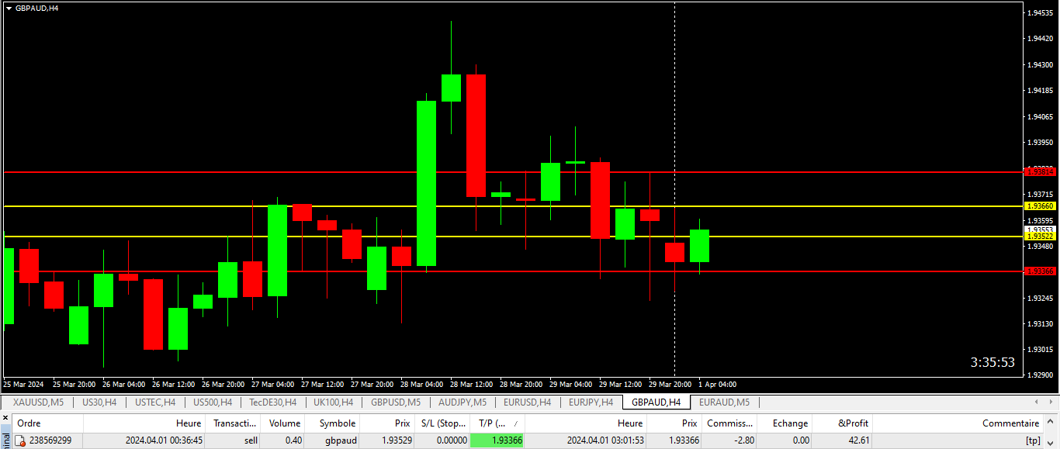The height and width of the screenshot is (449, 1060).
Task: Switch to the UK100,H4 chart tab
Action: point(333,402)
